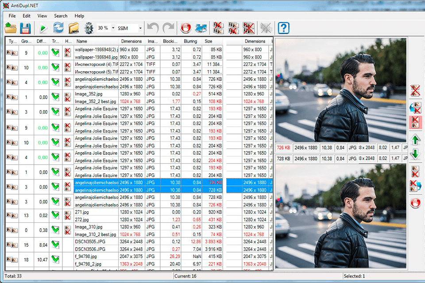Click the green check mark in the DSCN3505.JPG row
This screenshot has width=425, height=283.
[55, 245]
